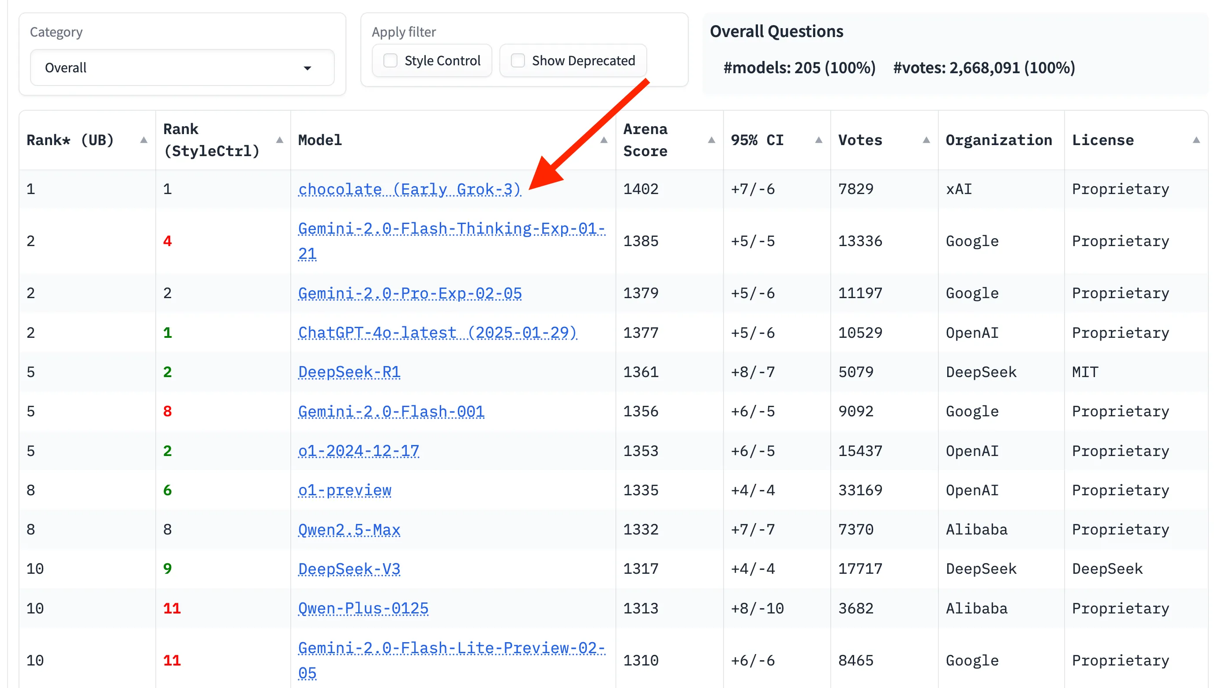This screenshot has width=1215, height=688.
Task: Click the Qwen2.5-Max model link
Action: click(349, 529)
